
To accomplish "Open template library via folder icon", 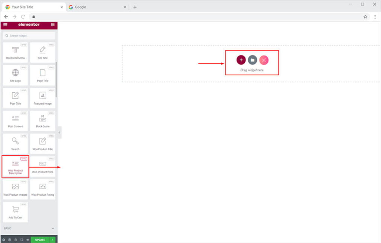I will (x=252, y=60).
